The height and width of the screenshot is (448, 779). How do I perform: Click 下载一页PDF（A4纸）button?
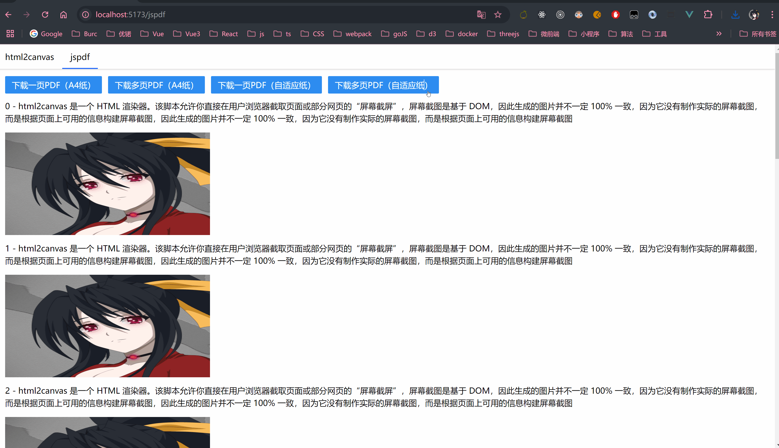53,85
